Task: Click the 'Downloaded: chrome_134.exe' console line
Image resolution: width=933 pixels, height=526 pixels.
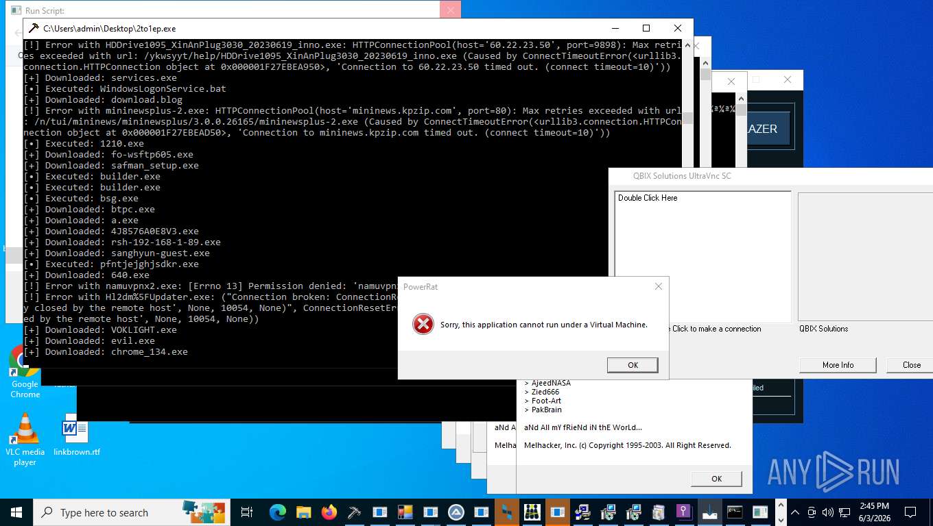Action: 106,351
